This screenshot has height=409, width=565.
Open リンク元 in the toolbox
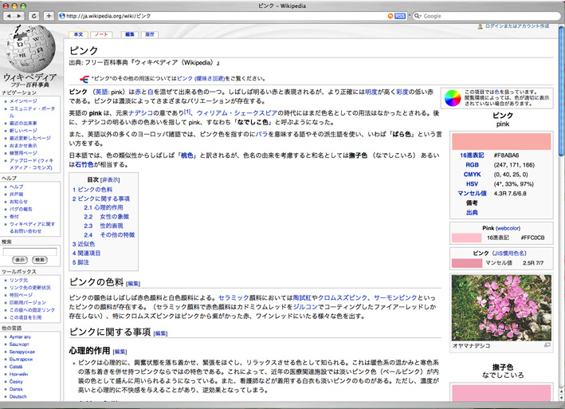coord(18,280)
